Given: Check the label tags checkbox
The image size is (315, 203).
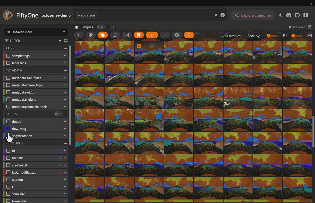Looking at the screenshot, I should click(x=8, y=63).
